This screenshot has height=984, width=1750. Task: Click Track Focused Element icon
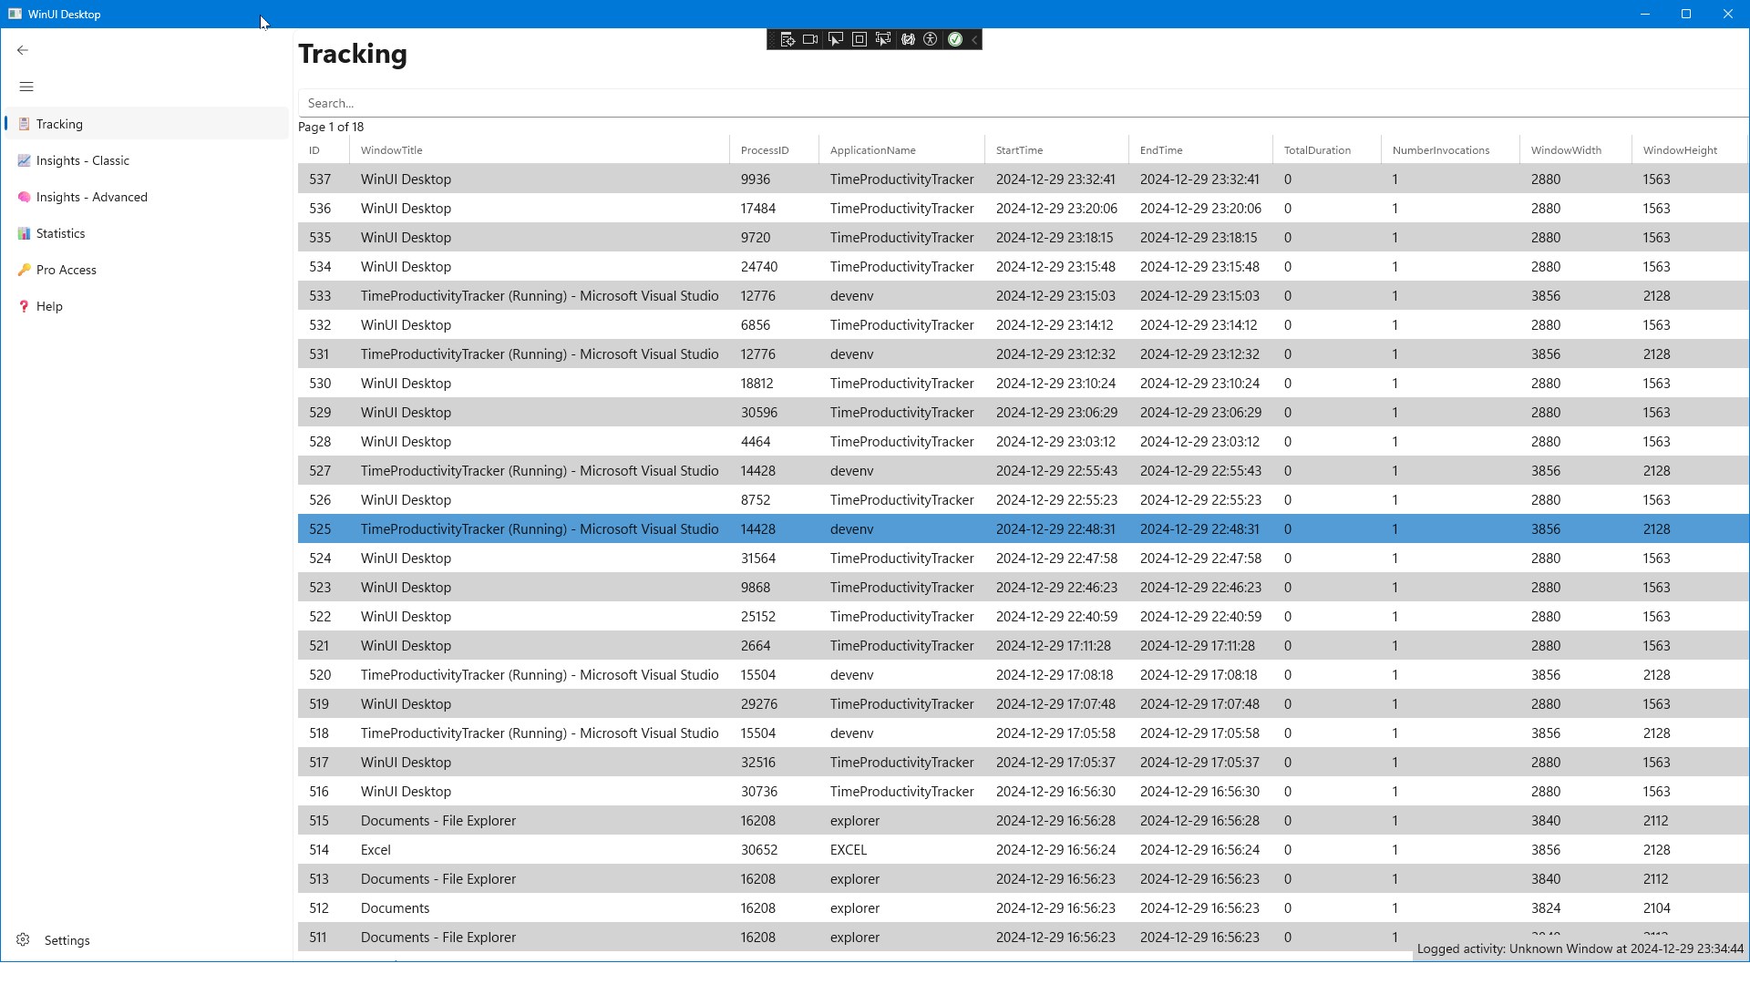point(882,40)
